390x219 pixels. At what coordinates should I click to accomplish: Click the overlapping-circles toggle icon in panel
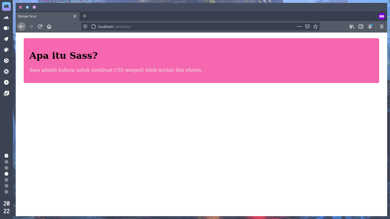(6, 28)
